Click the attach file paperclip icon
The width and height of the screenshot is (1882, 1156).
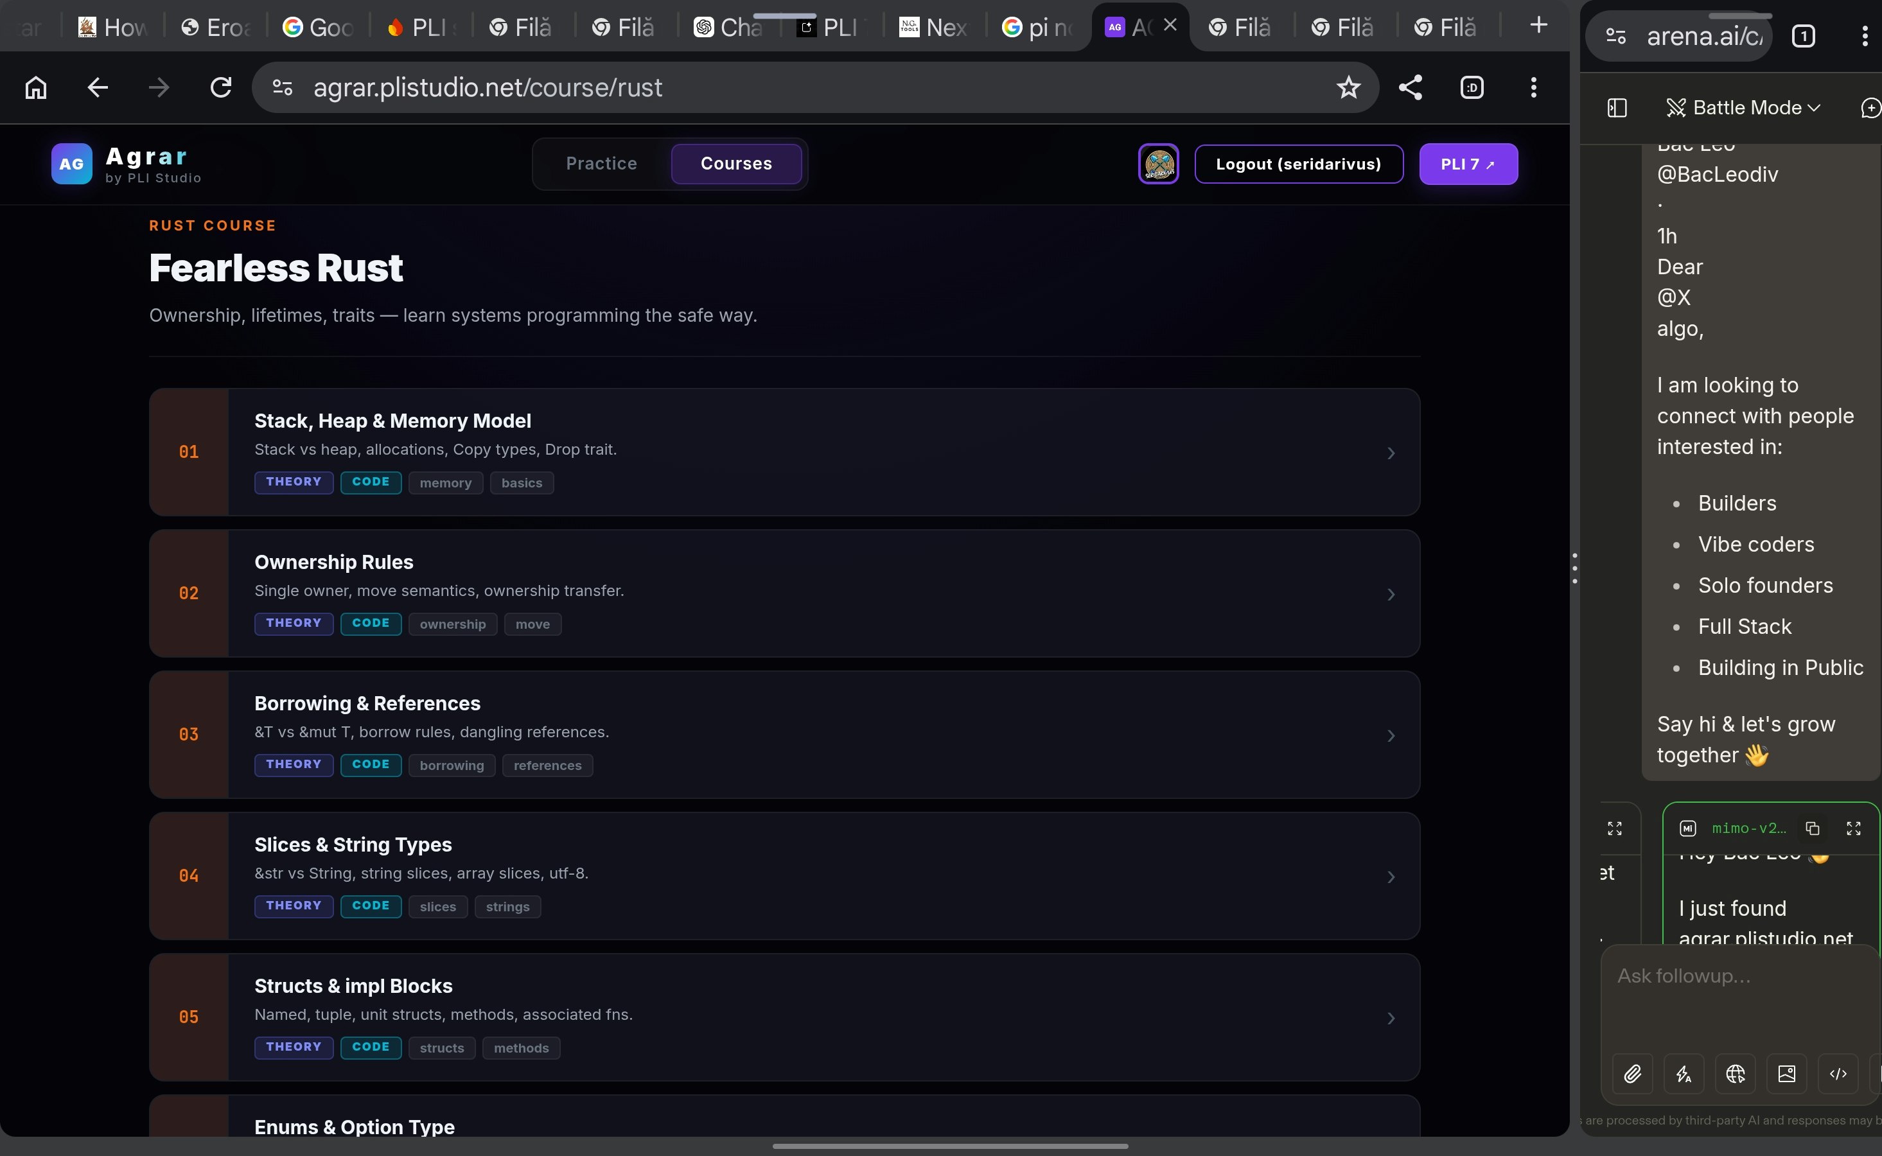[x=1633, y=1073]
